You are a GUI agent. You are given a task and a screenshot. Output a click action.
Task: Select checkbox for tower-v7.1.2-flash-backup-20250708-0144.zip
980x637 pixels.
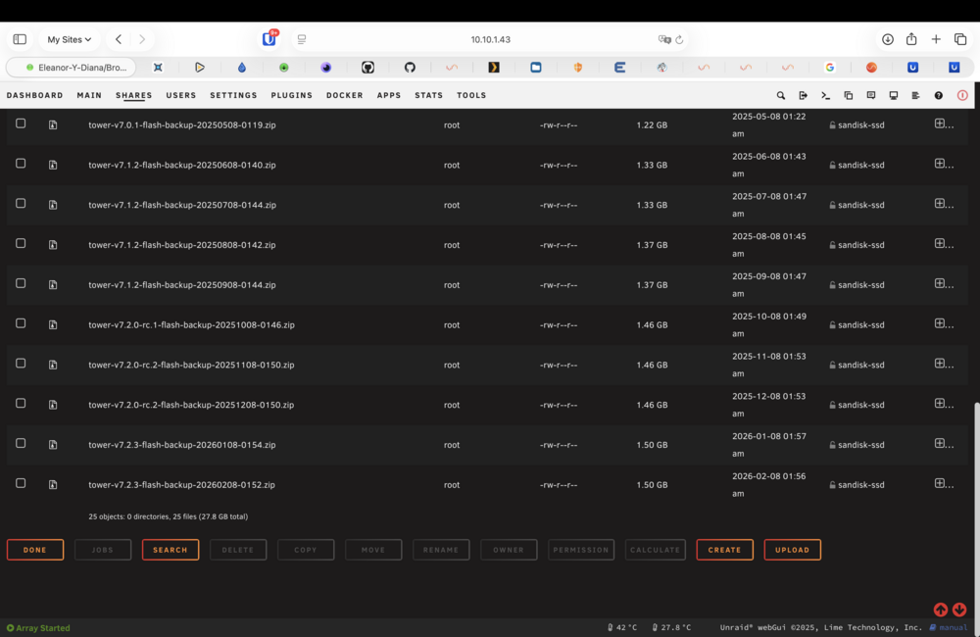21,203
